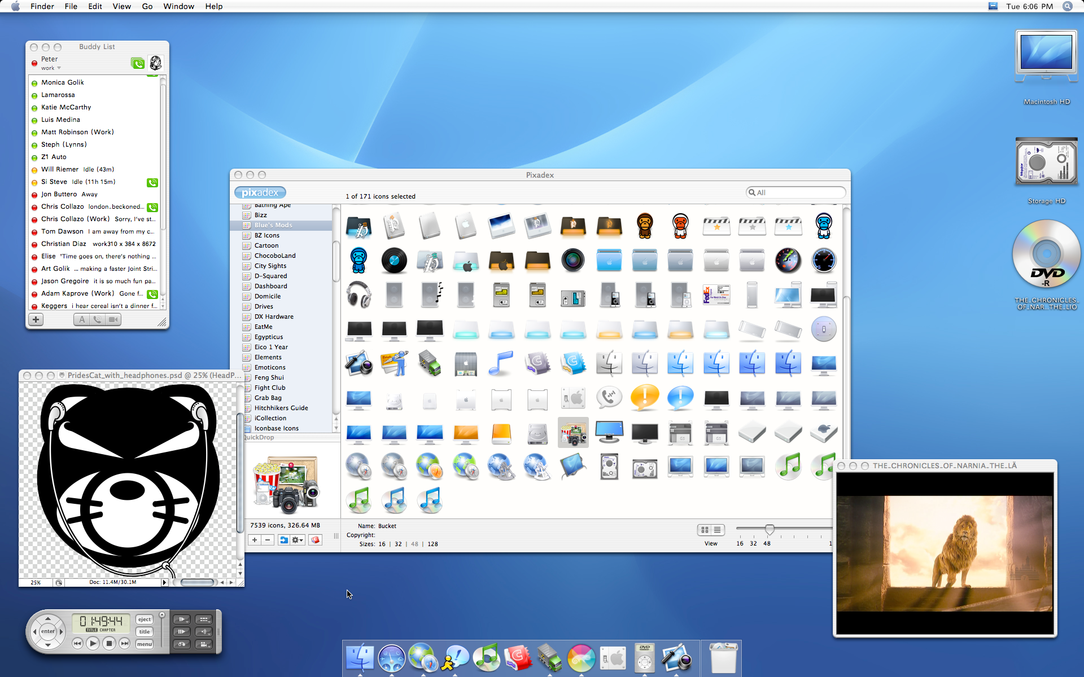Open the Go menu
The image size is (1084, 677).
click(147, 6)
